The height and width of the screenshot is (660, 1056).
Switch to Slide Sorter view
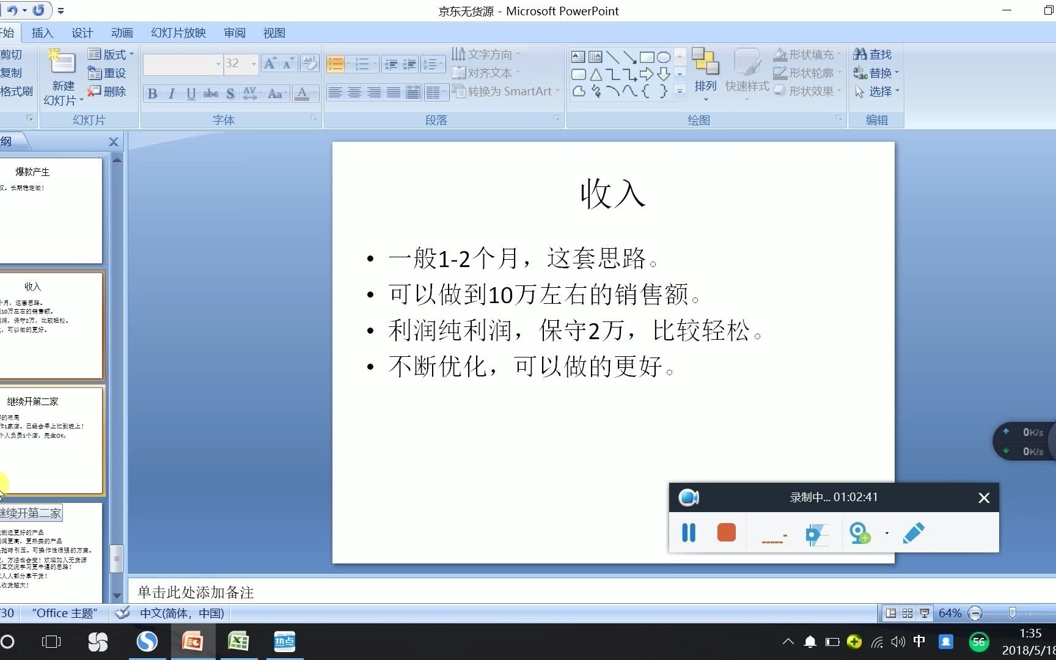[x=908, y=613]
